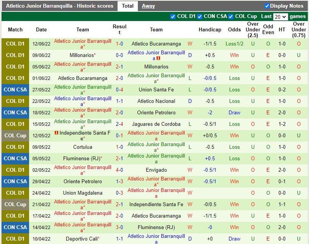Click the Jaguares de Cordoba link
This screenshot has height=244, width=309.
(x=156, y=124)
